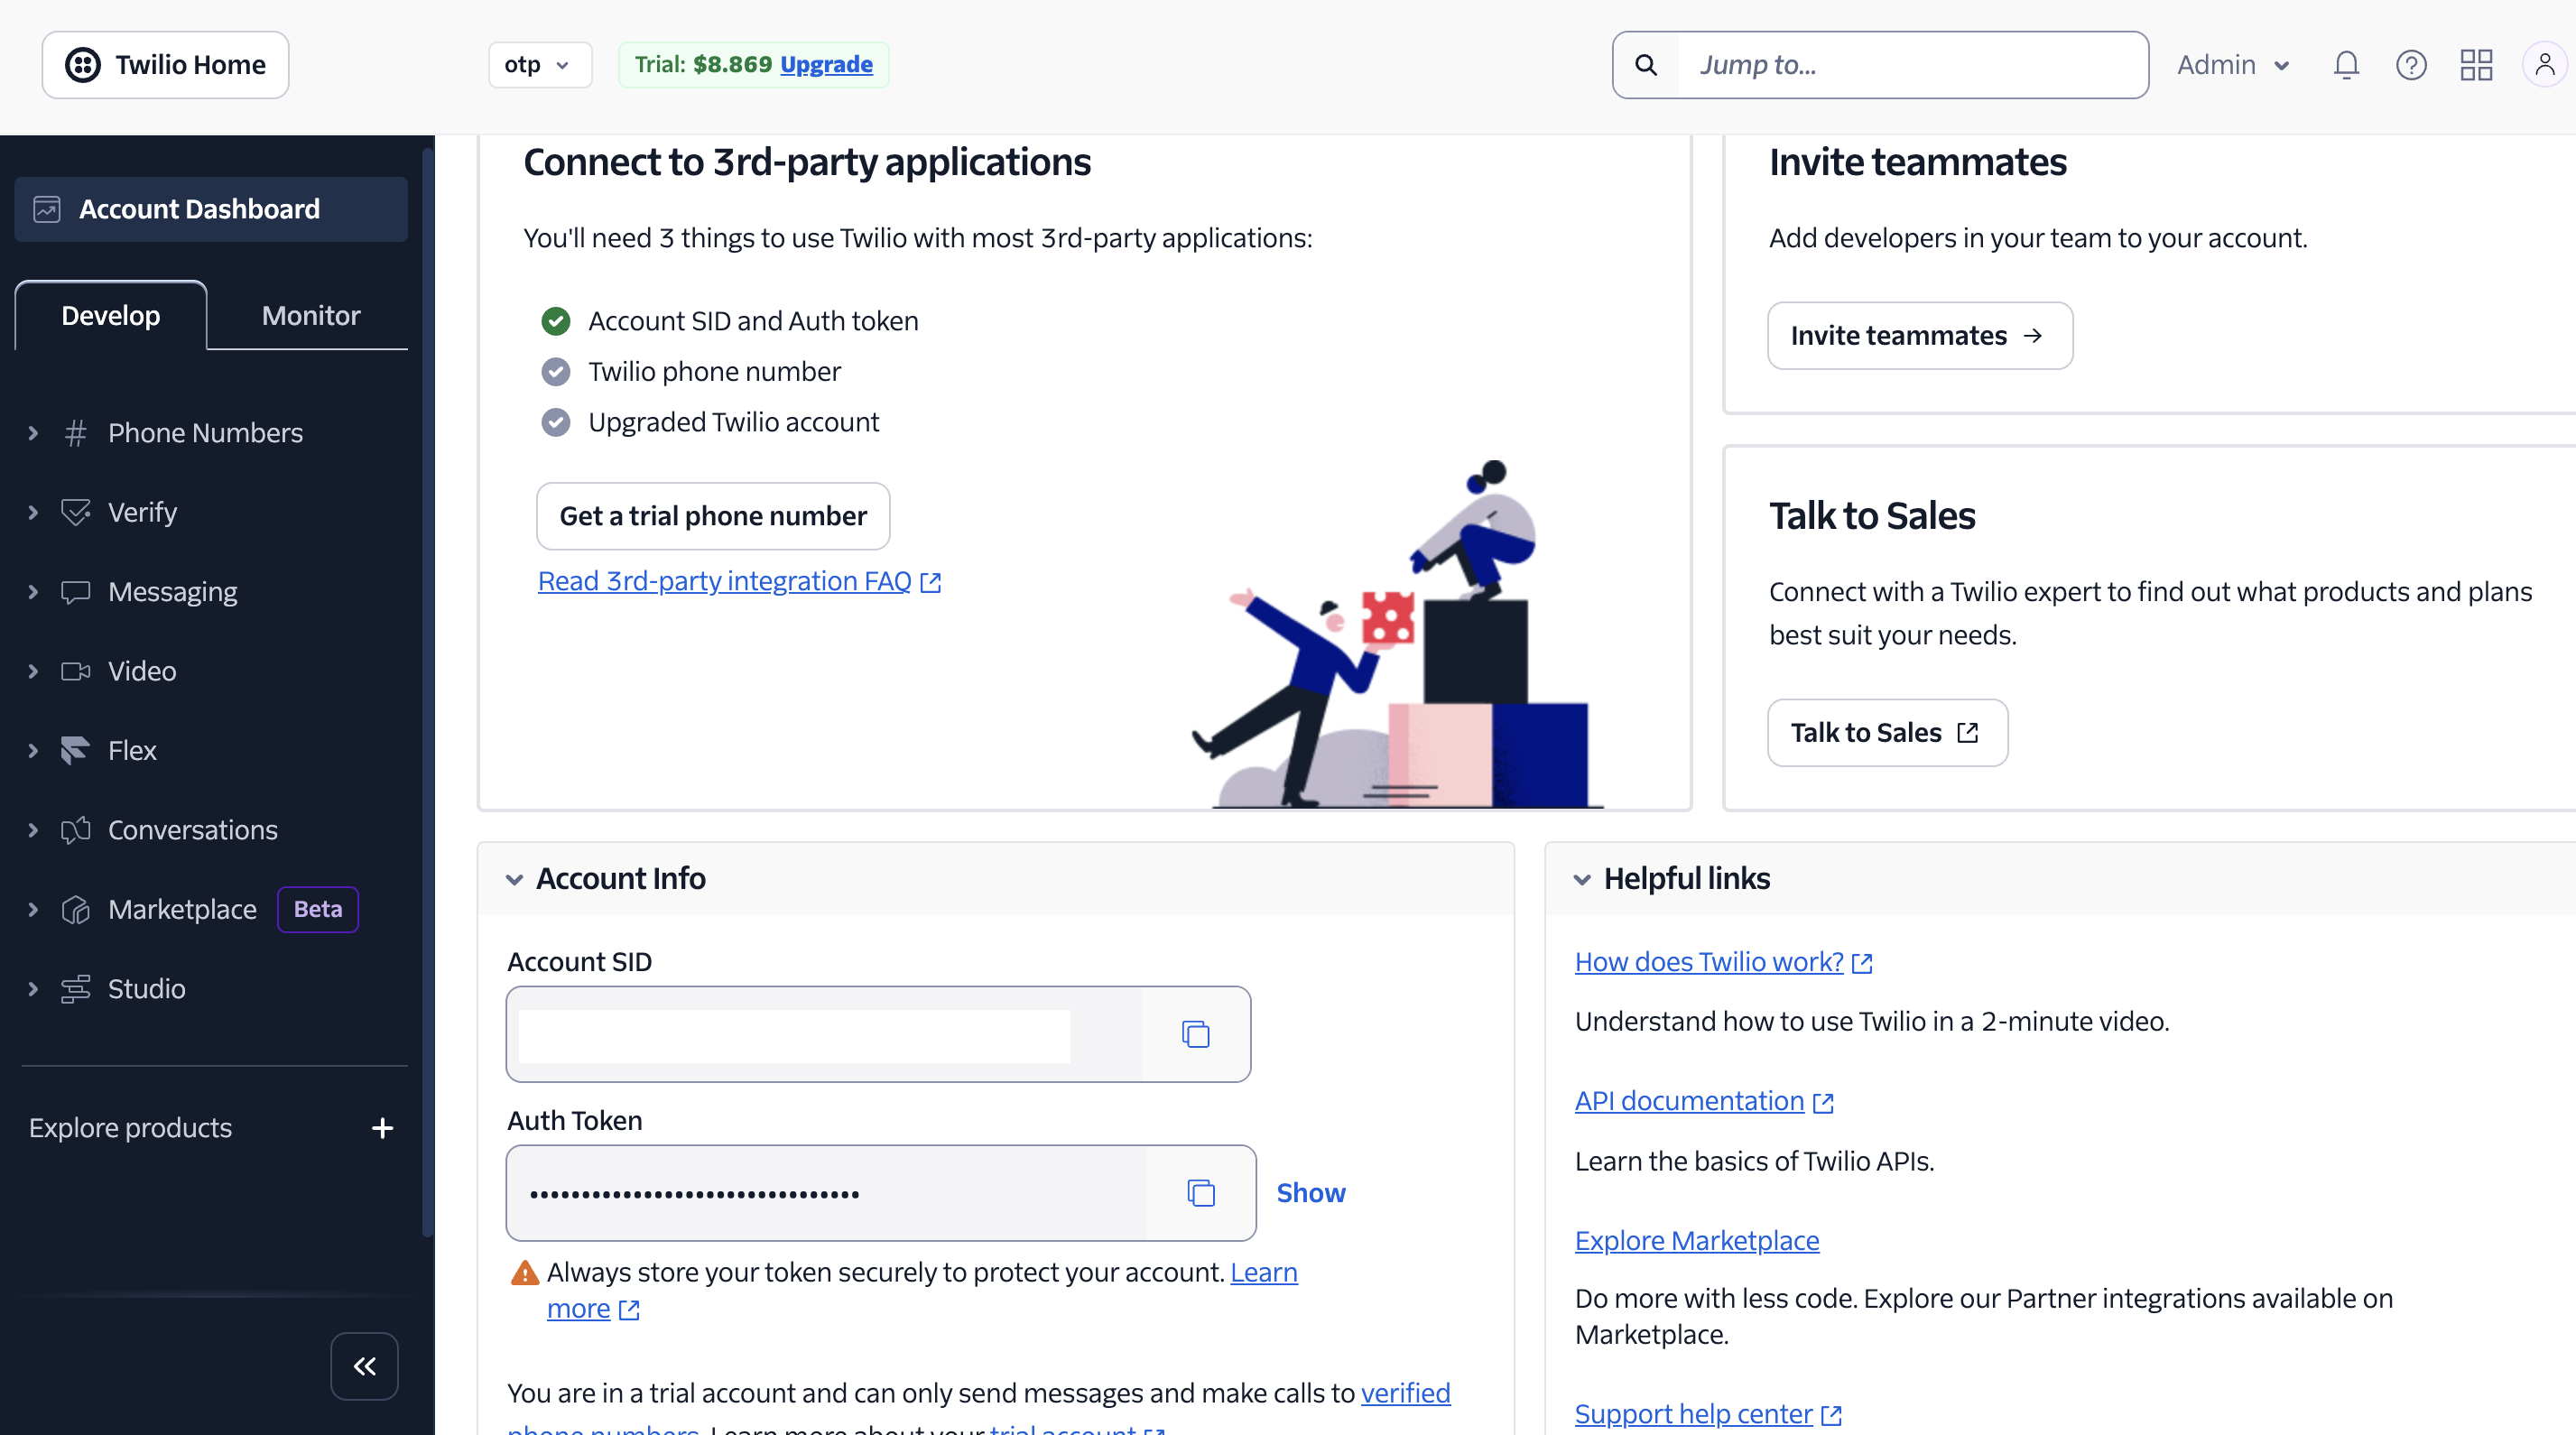
Task: Click Get a trial phone number
Action: click(713, 516)
